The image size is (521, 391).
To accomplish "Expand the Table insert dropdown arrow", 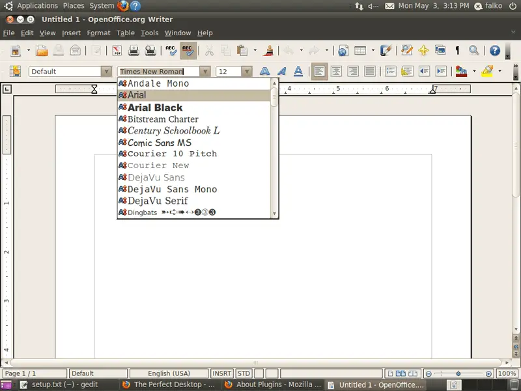I will [373, 51].
